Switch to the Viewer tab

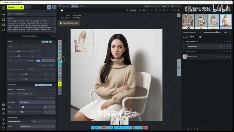click(83, 6)
